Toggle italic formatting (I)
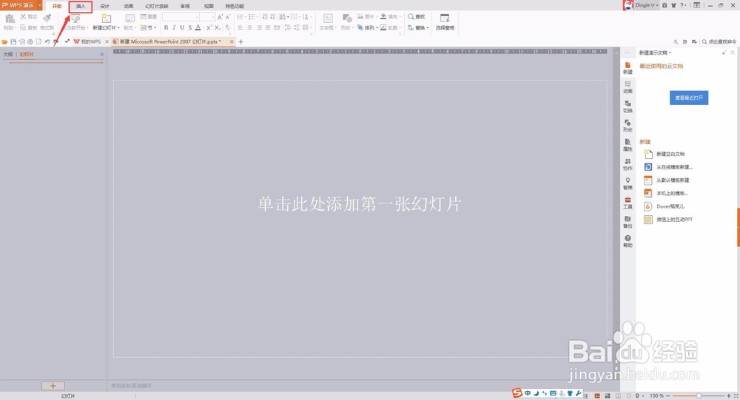Screen dimensions: 740x400 point(174,28)
